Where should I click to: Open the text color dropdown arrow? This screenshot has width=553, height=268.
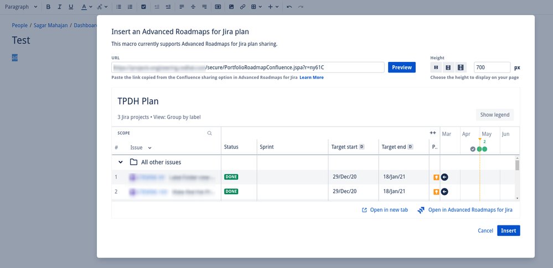pos(91,7)
